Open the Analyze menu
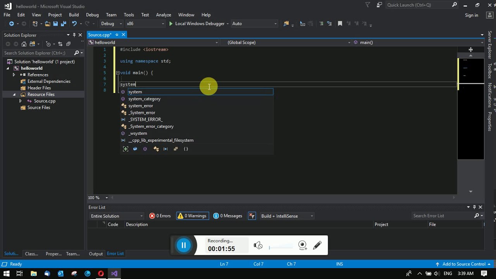 (x=164, y=15)
